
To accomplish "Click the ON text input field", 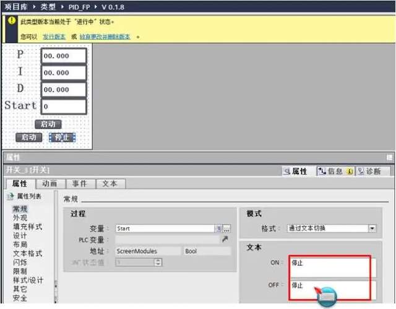I will pyautogui.click(x=333, y=268).
